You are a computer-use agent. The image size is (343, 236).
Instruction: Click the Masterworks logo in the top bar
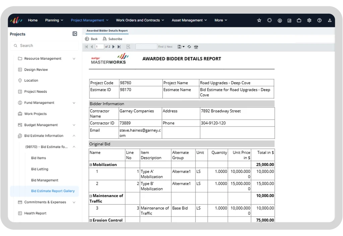pyautogui.click(x=16, y=20)
